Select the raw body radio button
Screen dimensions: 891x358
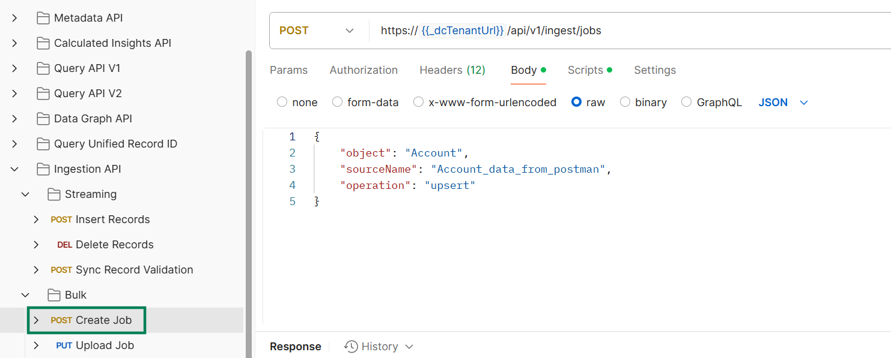576,102
